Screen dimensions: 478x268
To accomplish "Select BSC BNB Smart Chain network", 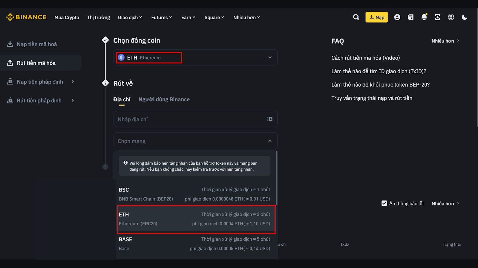I will pos(194,194).
